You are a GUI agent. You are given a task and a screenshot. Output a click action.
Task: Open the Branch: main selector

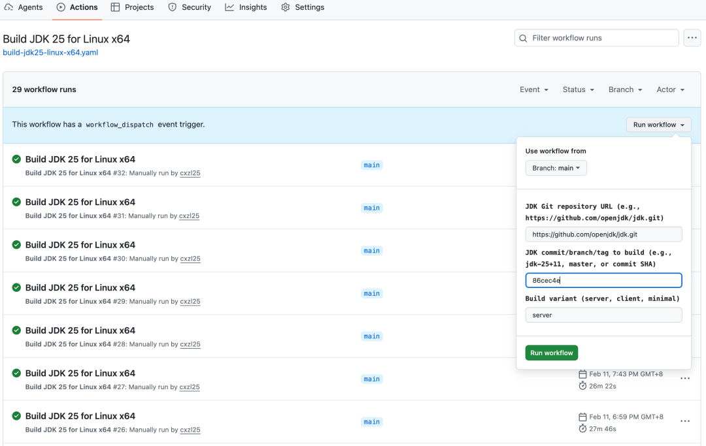coord(556,168)
